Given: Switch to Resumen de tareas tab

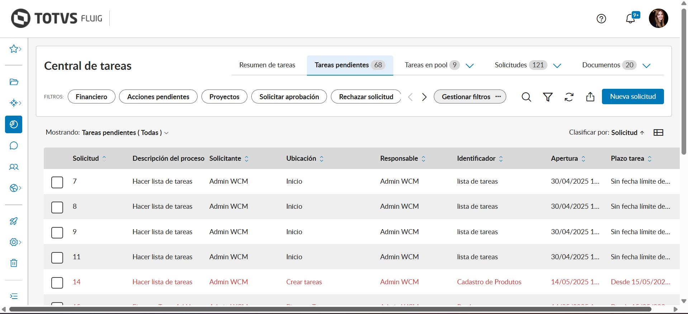Looking at the screenshot, I should [267, 65].
